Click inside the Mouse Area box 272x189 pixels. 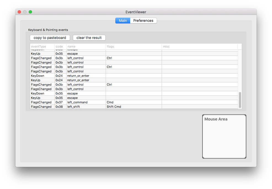point(224,136)
